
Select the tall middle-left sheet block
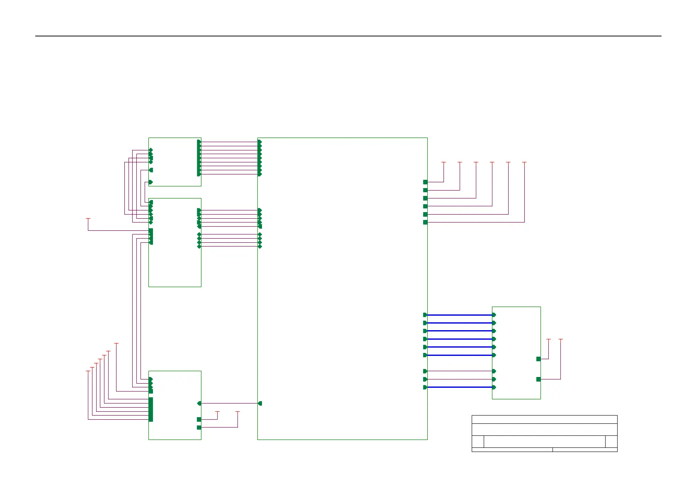pyautogui.click(x=175, y=242)
